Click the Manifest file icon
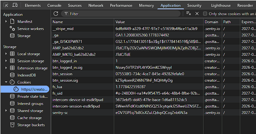The image size is (256, 134). coord(12,21)
